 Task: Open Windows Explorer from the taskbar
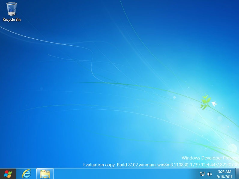(45, 174)
